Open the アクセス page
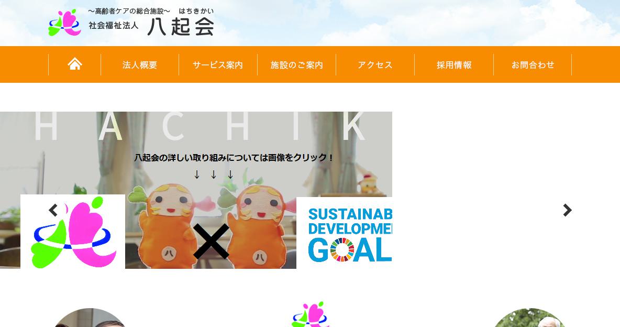 pos(375,65)
